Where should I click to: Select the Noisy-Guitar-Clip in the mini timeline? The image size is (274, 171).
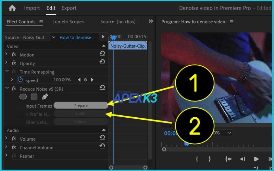(128, 46)
